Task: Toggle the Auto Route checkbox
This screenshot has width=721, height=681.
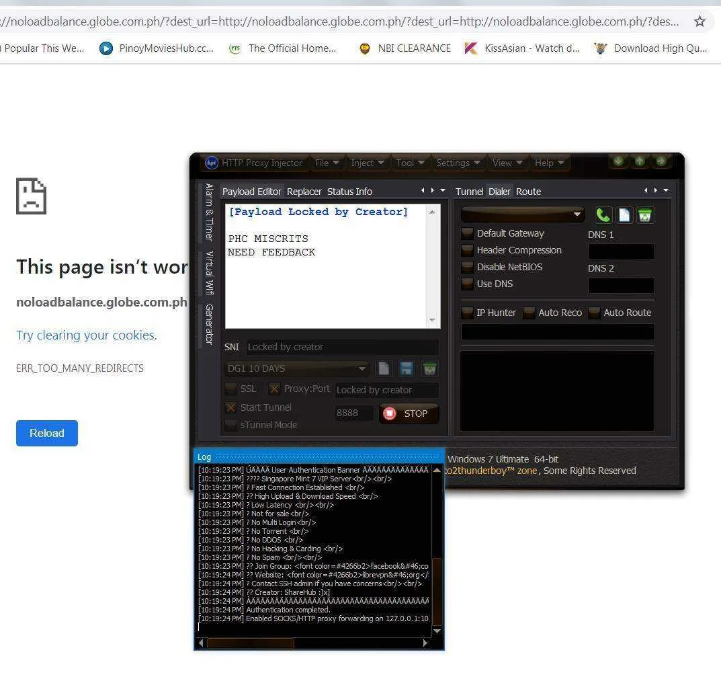Action: [594, 313]
